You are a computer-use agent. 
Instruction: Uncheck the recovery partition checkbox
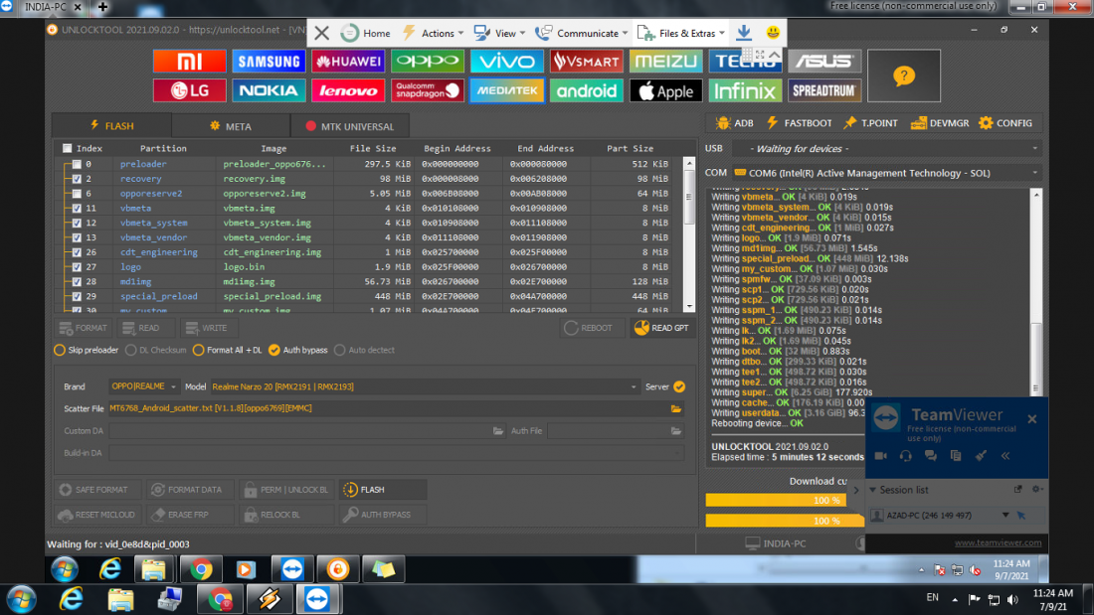pos(77,179)
